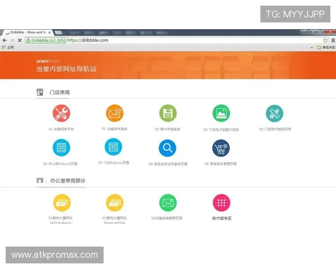Click the office section header icon
Viewport: 336px width, 269px height.
tap(40, 180)
